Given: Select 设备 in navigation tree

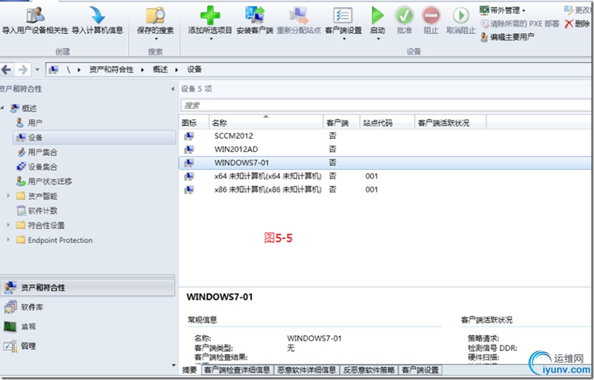Looking at the screenshot, I should pyautogui.click(x=94, y=137).
